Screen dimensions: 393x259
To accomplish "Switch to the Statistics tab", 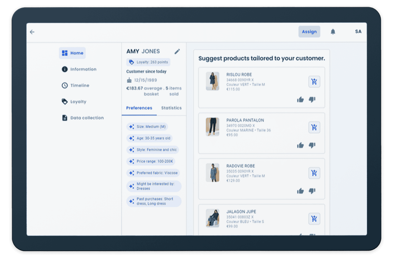I will click(x=171, y=108).
